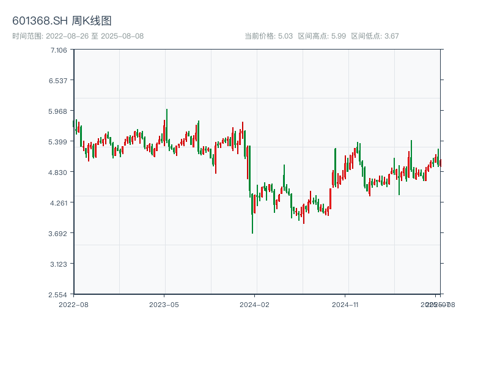Click the 区间低点 3.67 label
Screen dimensions: 489x367
[375, 36]
